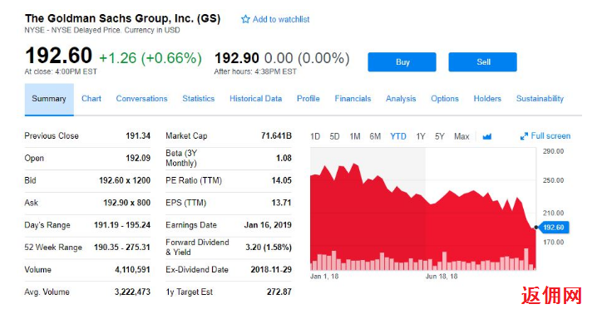
Task: Open the Sustainability tab
Action: (540, 99)
